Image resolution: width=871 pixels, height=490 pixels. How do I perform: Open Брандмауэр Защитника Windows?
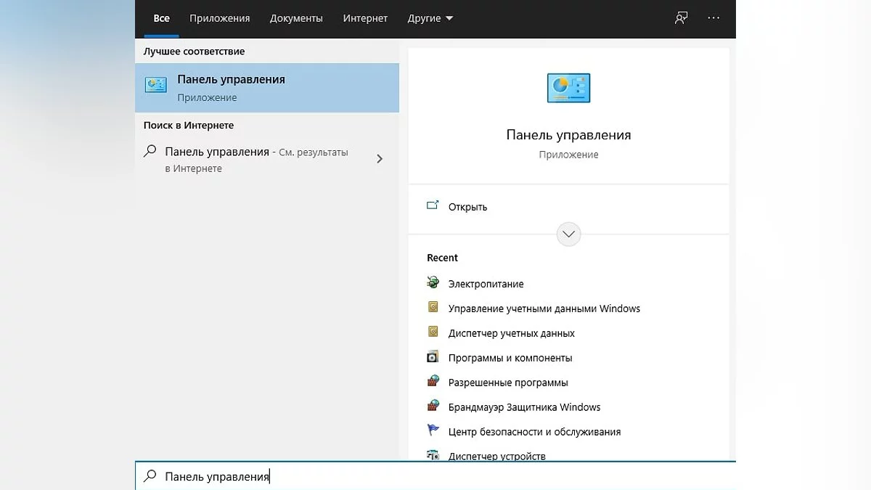(x=525, y=407)
